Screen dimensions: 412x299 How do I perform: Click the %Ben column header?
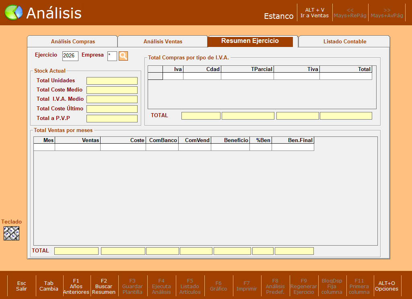tap(261, 140)
